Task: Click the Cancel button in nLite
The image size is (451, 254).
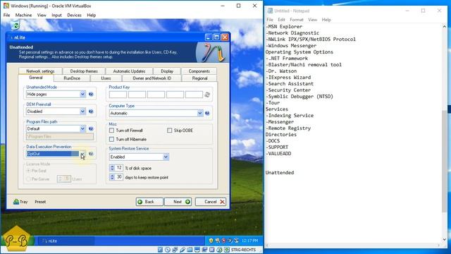Action: click(211, 202)
